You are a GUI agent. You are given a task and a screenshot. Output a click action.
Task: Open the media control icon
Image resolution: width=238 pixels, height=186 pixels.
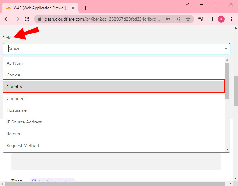201,19
